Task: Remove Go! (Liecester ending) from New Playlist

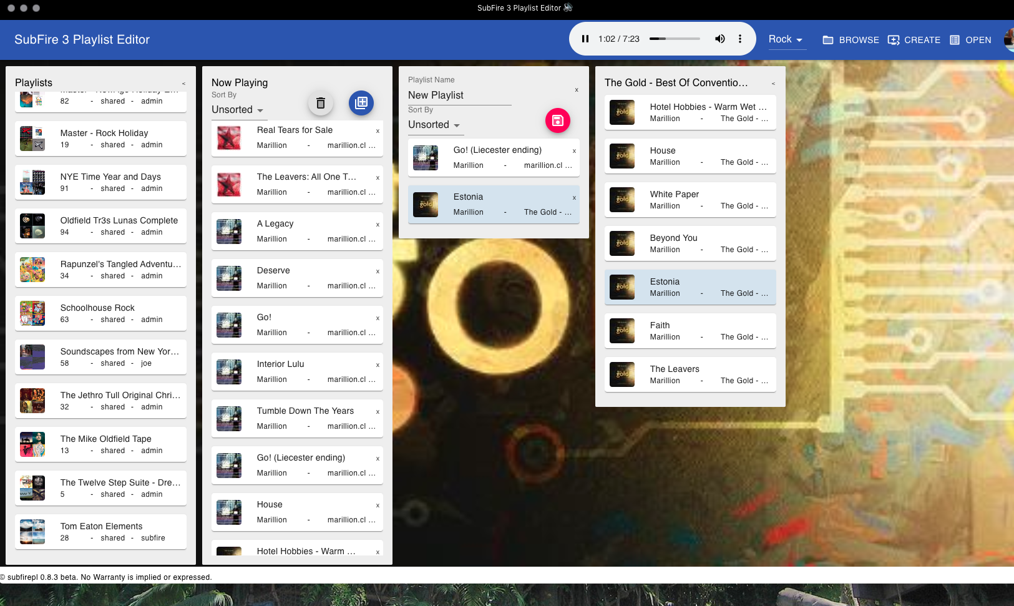Action: pos(574,151)
